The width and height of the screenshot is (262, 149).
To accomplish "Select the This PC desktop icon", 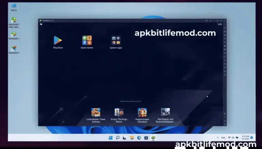I will [x=14, y=7].
